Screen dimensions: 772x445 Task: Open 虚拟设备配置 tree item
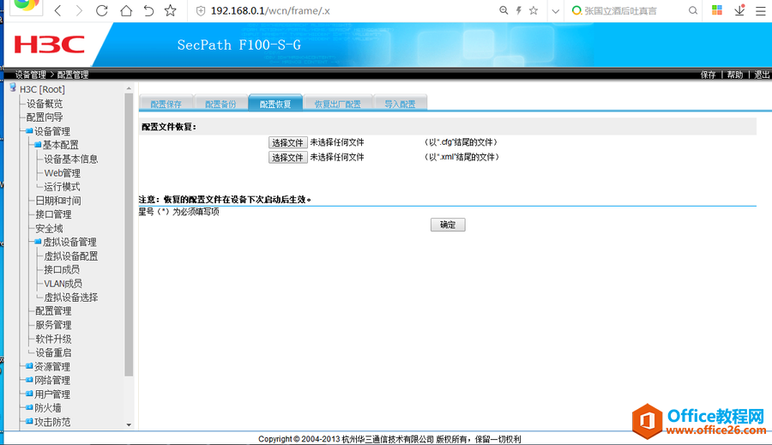pyautogui.click(x=71, y=256)
